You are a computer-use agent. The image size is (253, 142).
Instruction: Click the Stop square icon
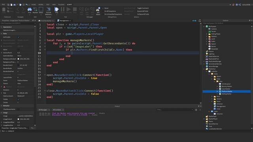pos(75,9)
